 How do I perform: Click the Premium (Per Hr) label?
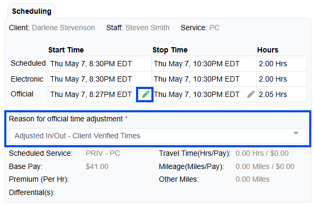point(39,179)
